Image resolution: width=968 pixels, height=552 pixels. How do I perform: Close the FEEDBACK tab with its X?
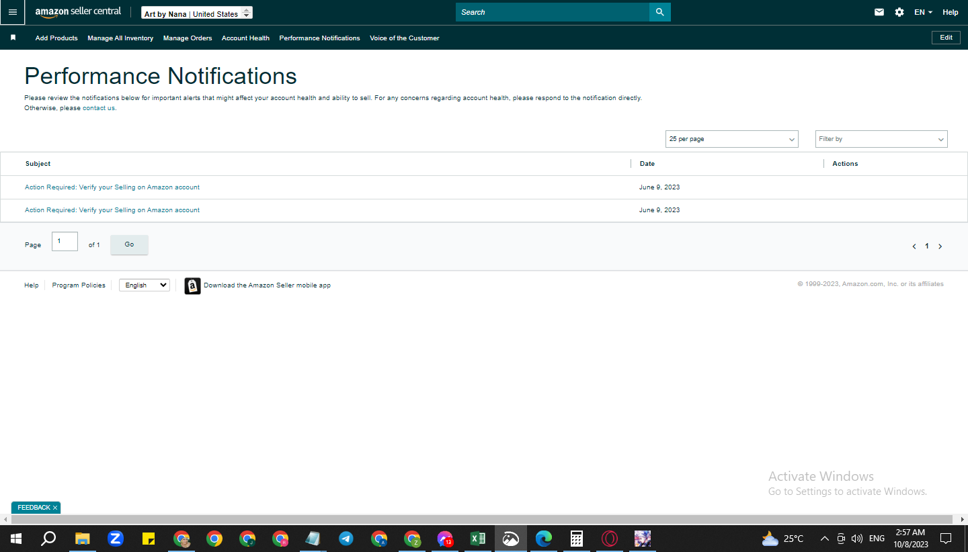pyautogui.click(x=55, y=508)
